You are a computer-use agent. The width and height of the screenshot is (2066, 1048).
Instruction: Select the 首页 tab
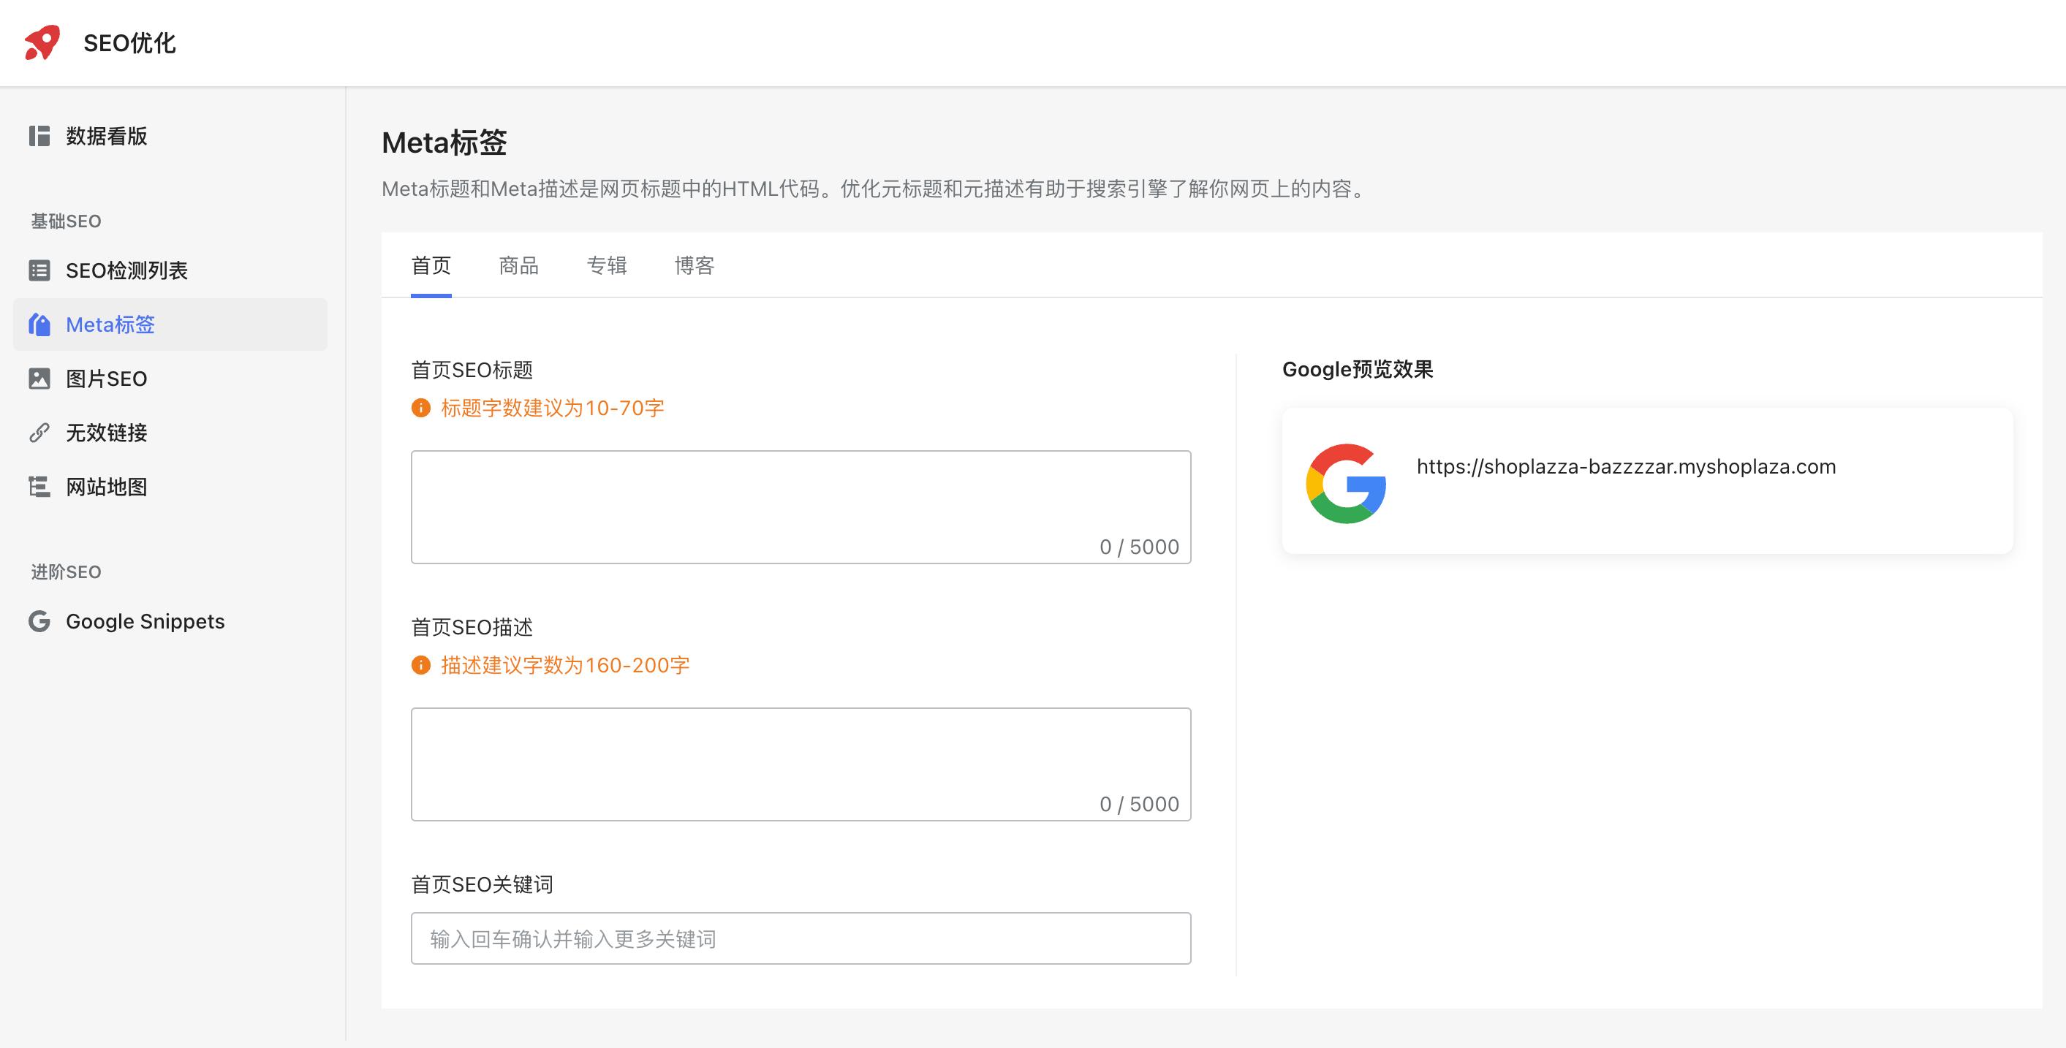(x=431, y=265)
